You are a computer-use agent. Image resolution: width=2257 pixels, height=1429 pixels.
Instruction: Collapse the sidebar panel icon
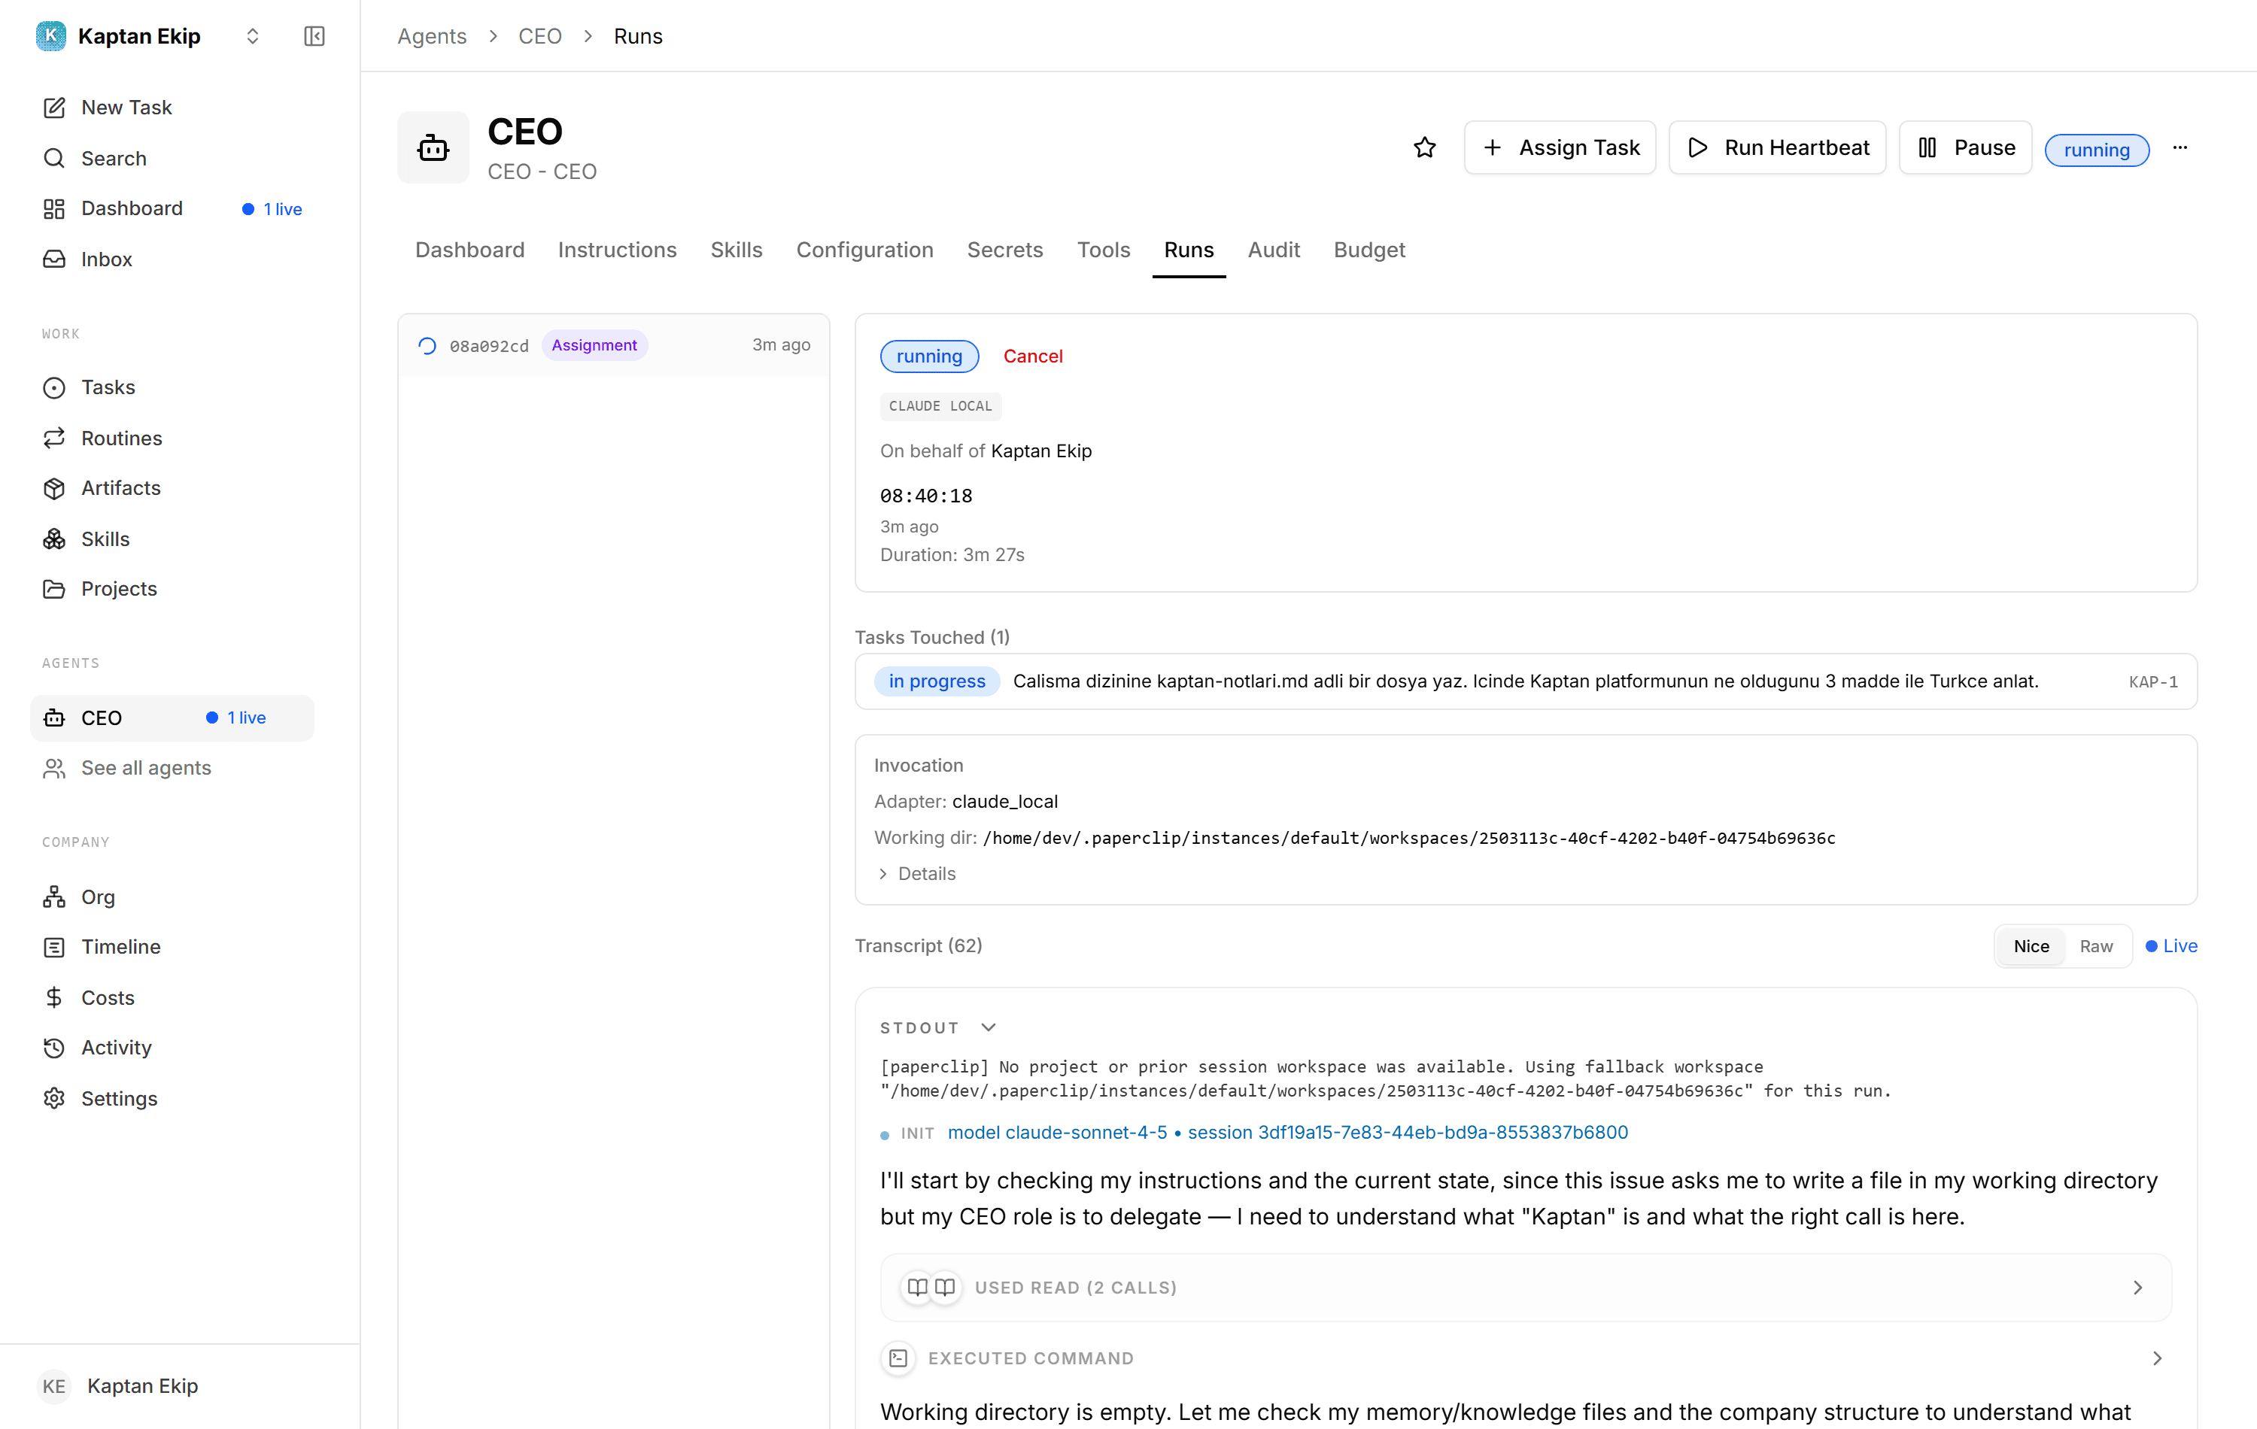coord(314,35)
